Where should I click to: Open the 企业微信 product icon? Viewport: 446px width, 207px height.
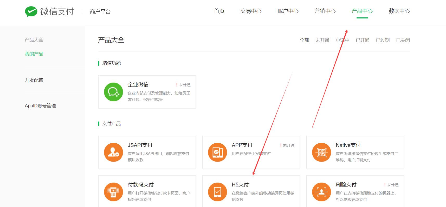[x=113, y=92]
